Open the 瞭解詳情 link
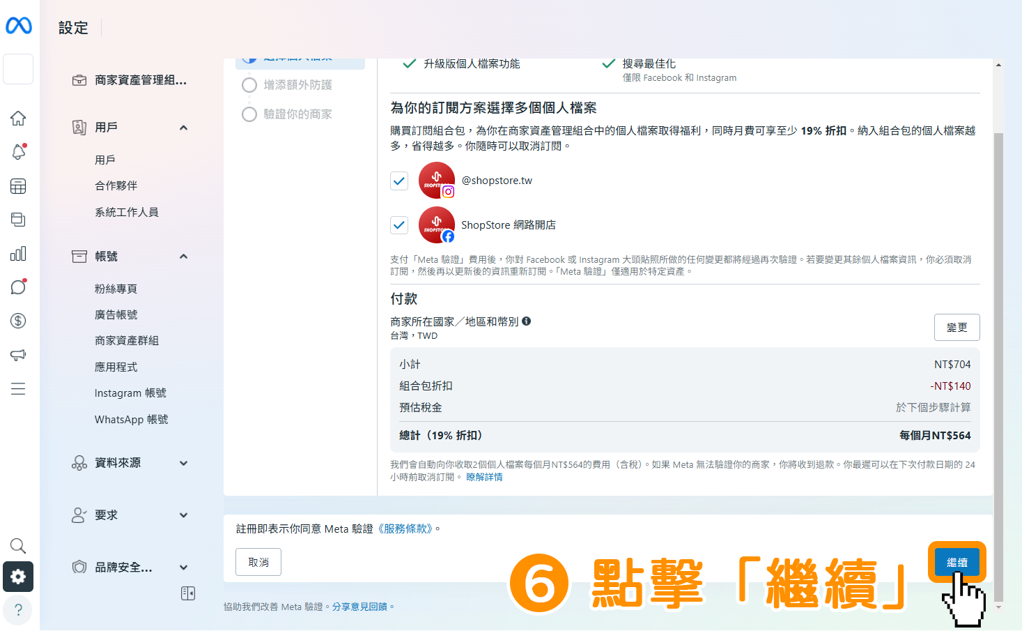This screenshot has height=631, width=1022. [x=484, y=477]
